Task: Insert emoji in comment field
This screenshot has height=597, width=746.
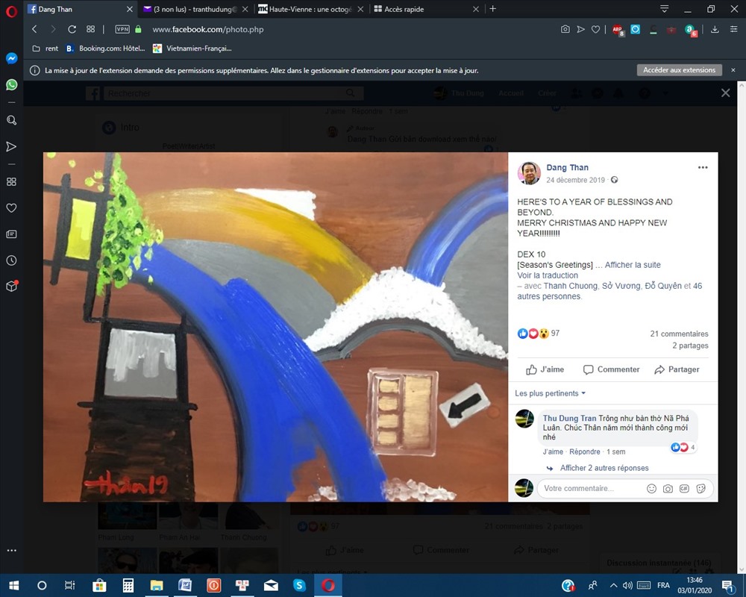Action: point(651,489)
